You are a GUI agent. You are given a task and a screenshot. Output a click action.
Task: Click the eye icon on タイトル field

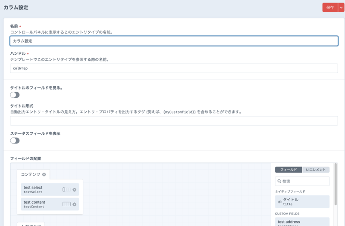coord(279,202)
